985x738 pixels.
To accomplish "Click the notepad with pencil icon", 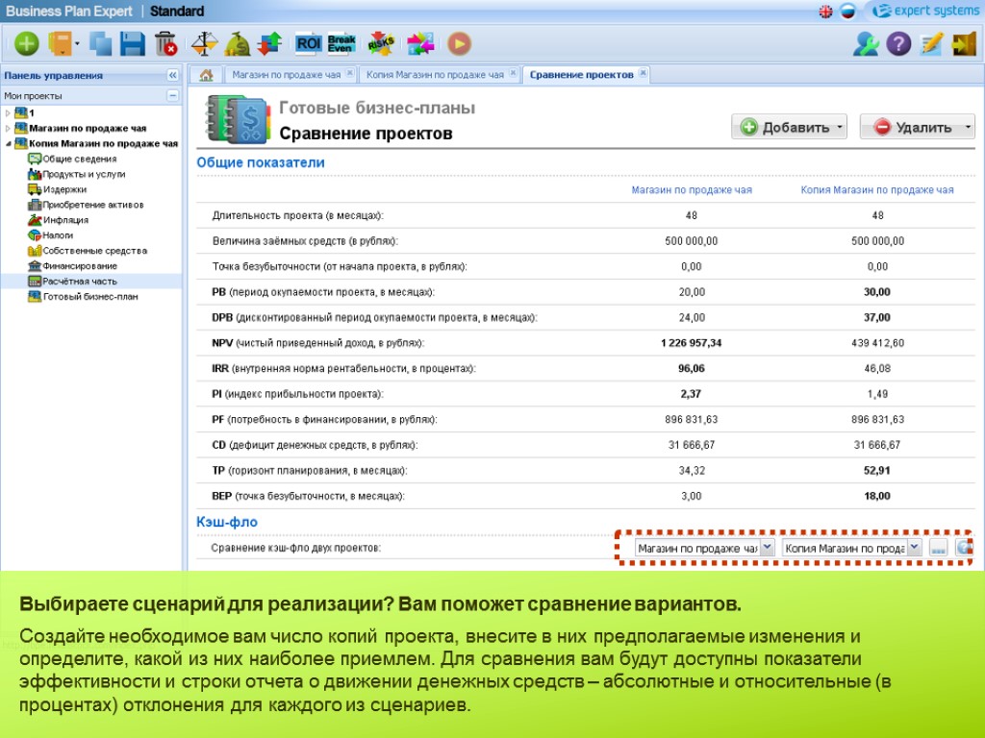I will 931,44.
